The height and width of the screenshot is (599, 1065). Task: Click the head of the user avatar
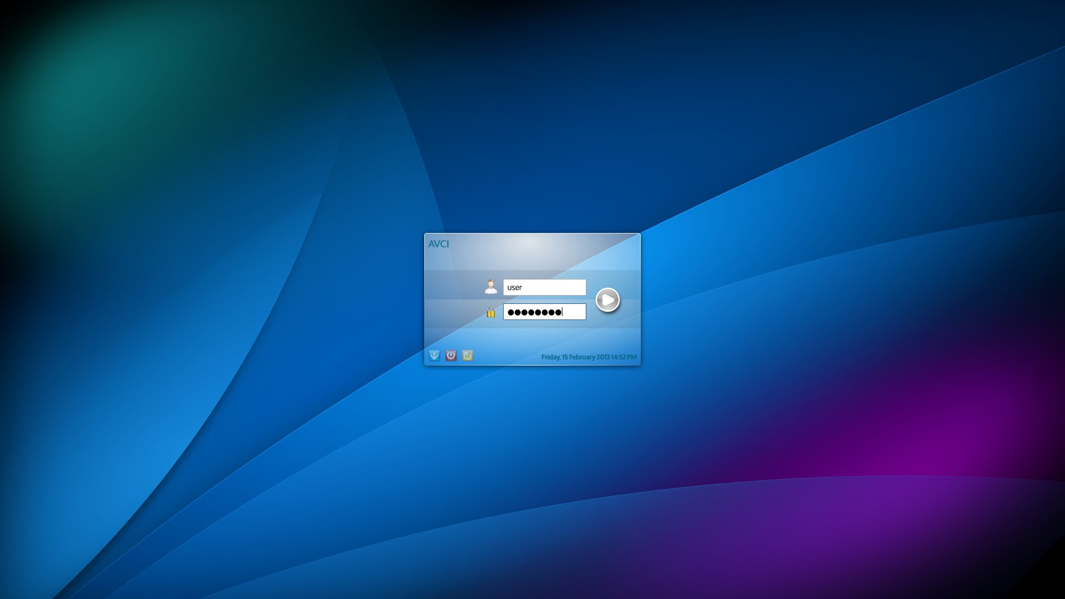490,282
